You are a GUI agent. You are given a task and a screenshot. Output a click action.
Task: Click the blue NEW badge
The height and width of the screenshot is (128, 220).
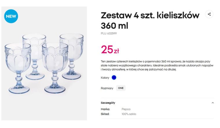point(11,16)
